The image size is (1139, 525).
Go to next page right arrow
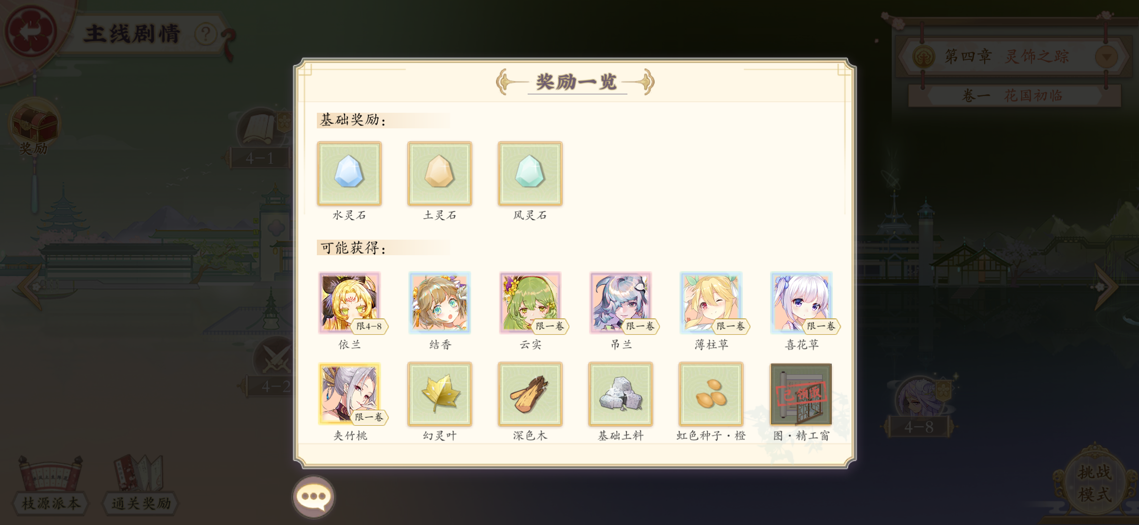(x=1106, y=287)
